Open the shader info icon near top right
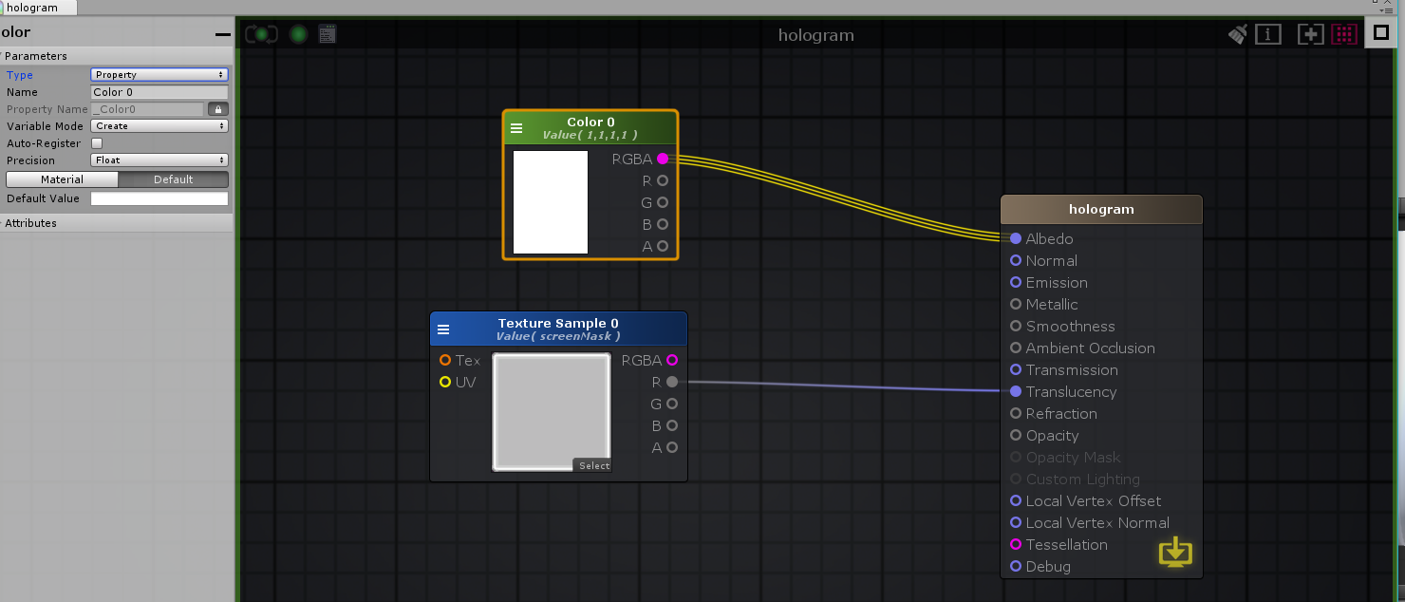This screenshot has height=602, width=1405. [1268, 33]
